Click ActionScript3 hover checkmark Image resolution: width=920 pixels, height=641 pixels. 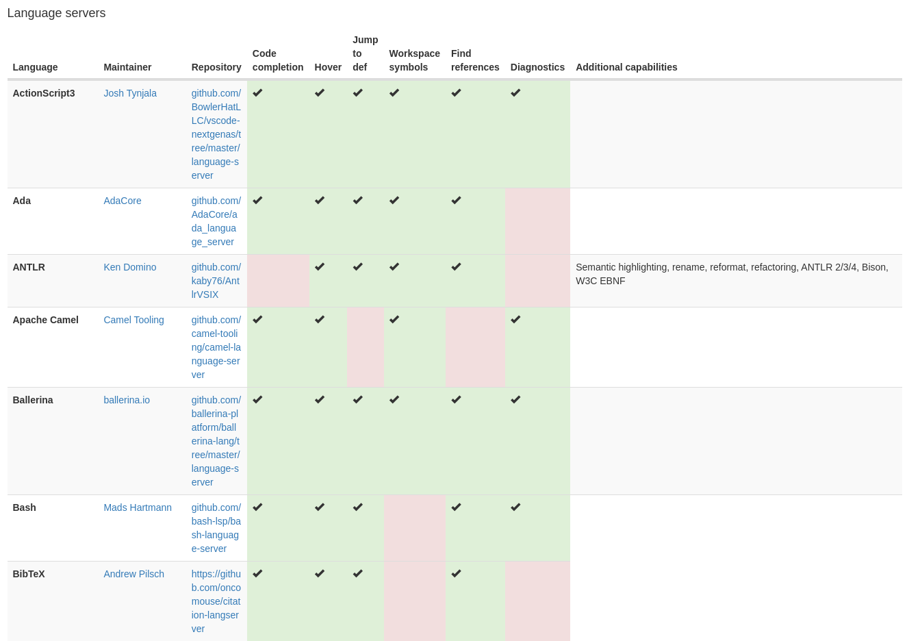point(320,92)
